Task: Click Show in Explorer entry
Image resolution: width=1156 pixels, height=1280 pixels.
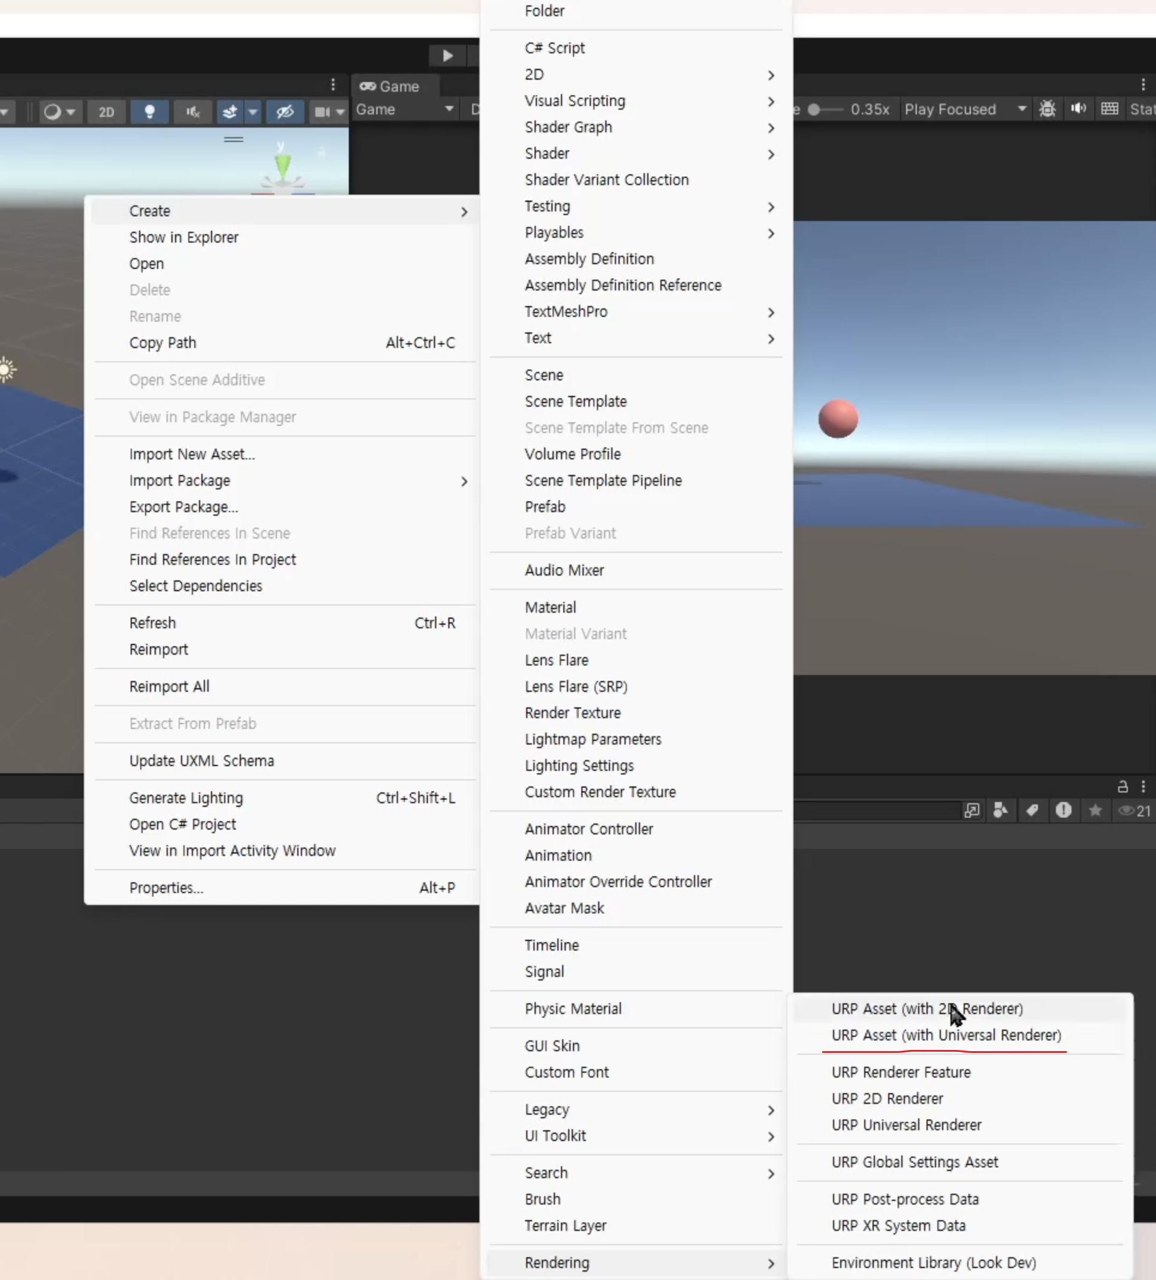Action: 183,237
